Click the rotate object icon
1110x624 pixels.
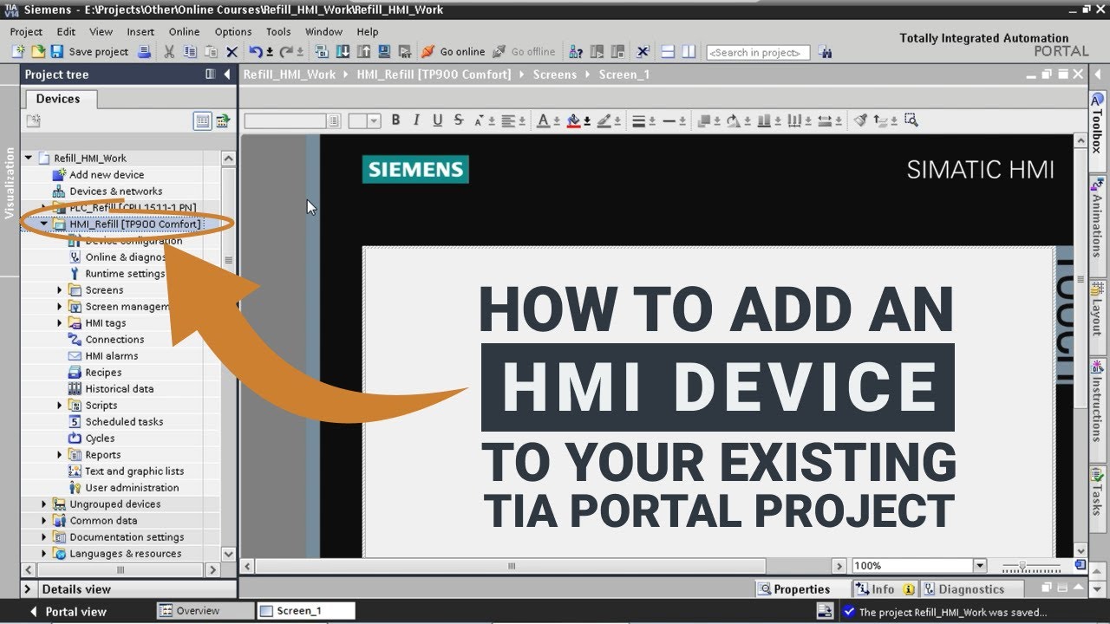(x=732, y=120)
